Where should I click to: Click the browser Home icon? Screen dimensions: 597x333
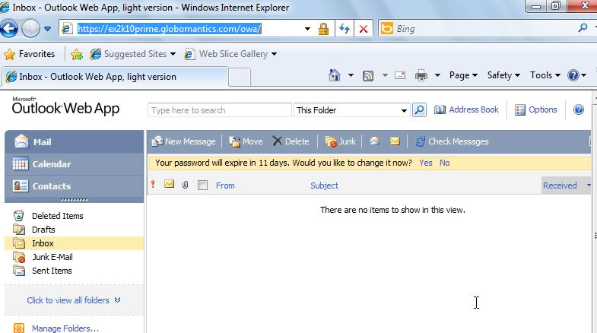(x=335, y=75)
